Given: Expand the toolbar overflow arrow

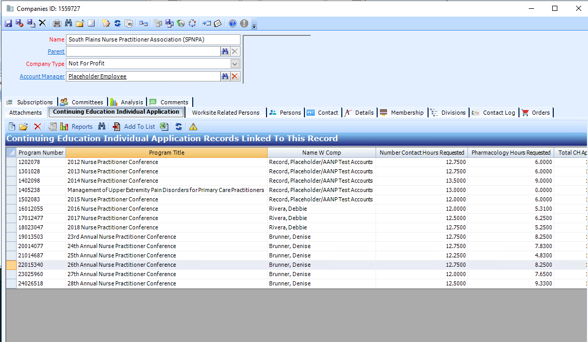Looking at the screenshot, I should 255,24.
